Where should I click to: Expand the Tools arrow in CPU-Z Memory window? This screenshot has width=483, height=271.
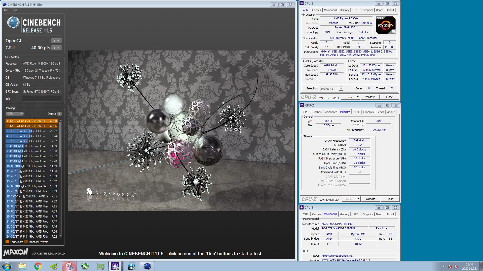pos(358,199)
